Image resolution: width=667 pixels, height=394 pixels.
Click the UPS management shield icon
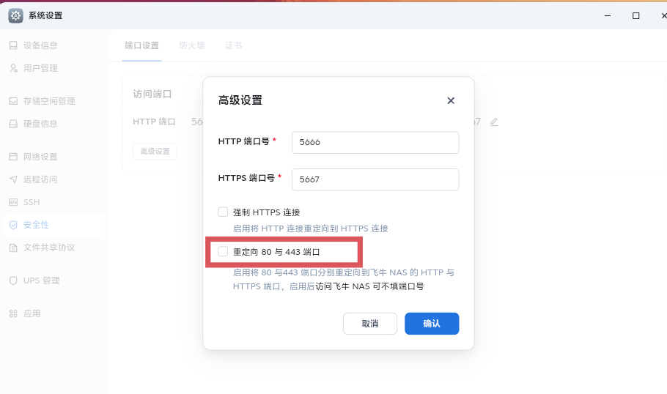[12, 280]
